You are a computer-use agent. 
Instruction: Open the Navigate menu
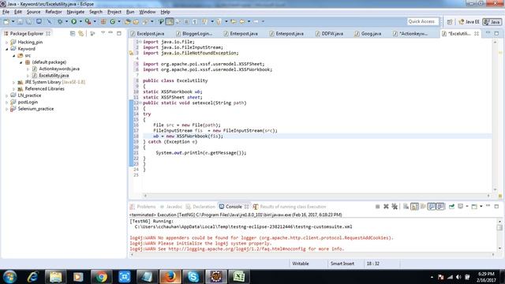pyautogui.click(x=76, y=12)
